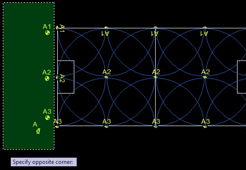Image resolution: width=246 pixels, height=170 pixels.
Task: Click the middle-row A2 label beside the vertical white line
Action: tap(156, 72)
